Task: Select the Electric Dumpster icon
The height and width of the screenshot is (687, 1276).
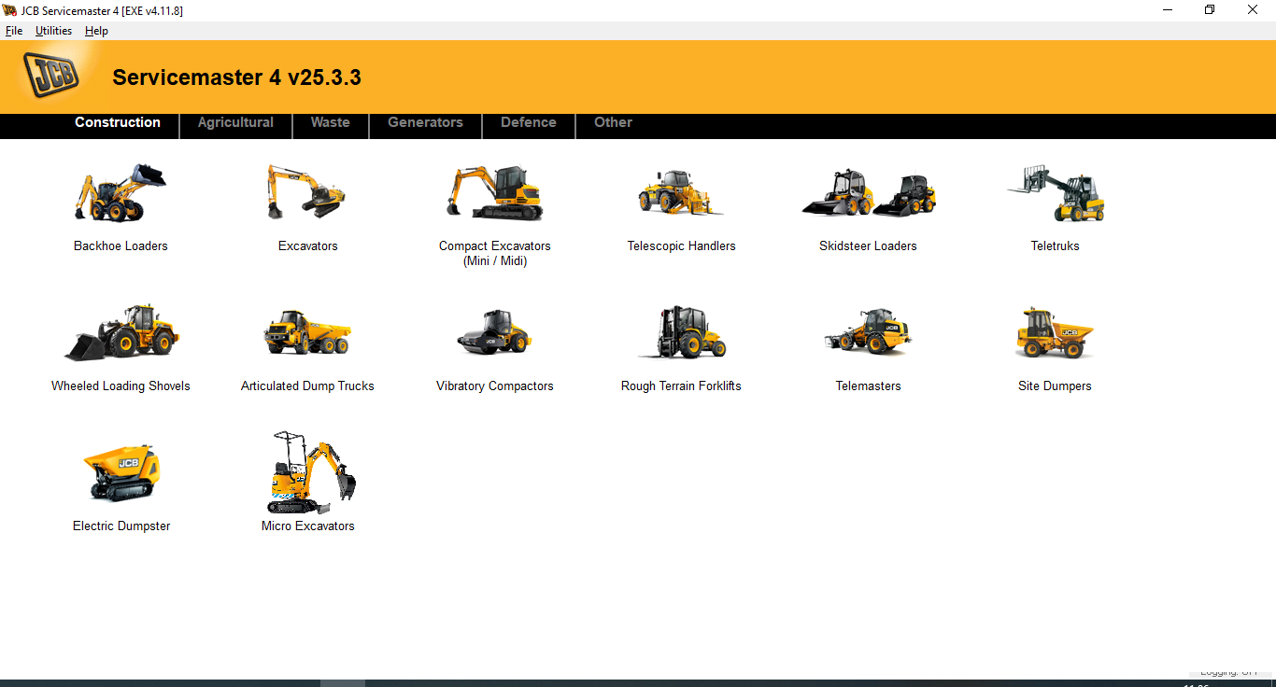Action: [121, 472]
